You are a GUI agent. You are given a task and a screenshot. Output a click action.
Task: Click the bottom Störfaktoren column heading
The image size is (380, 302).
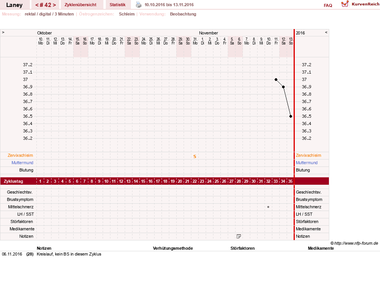click(242, 248)
